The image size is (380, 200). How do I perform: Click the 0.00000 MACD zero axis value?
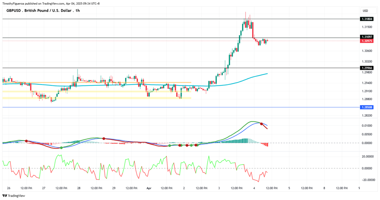(x=367, y=143)
